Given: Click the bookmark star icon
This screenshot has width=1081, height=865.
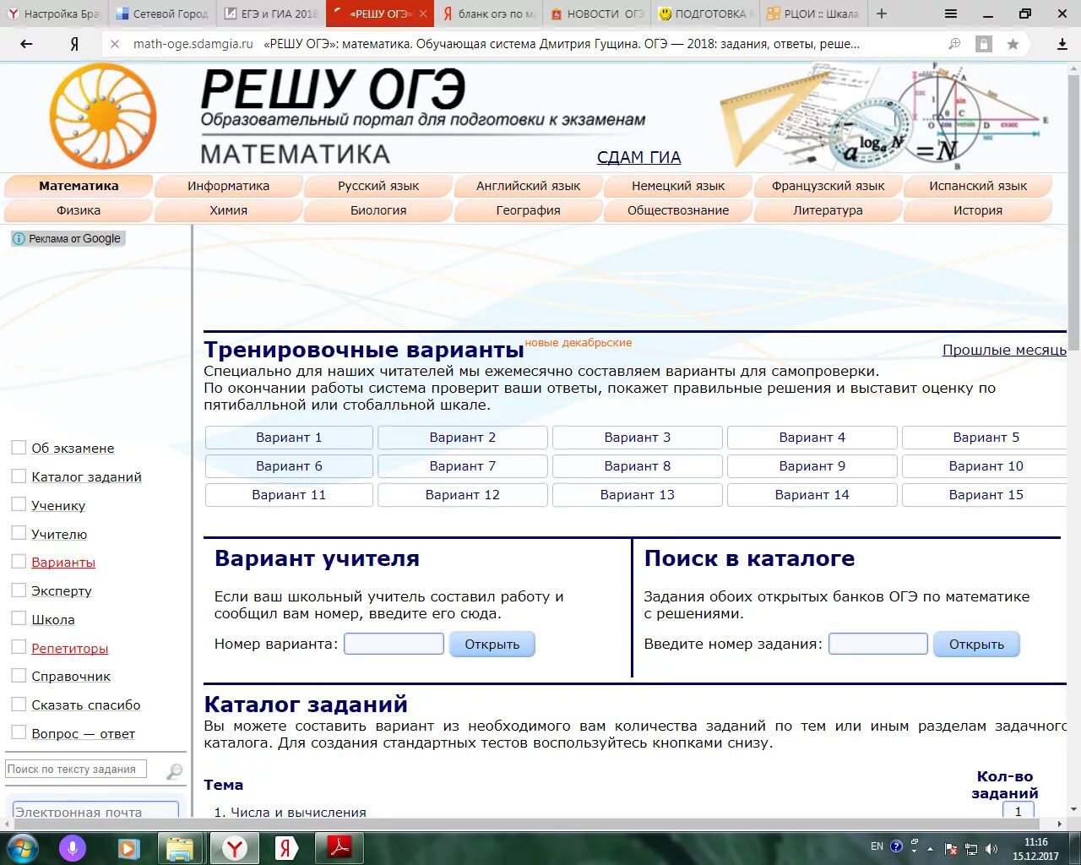Looking at the screenshot, I should pyautogui.click(x=1013, y=44).
